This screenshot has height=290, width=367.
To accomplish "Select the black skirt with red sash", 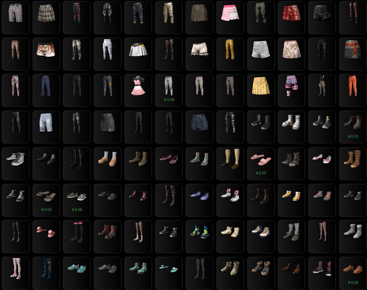I will click(x=353, y=49).
